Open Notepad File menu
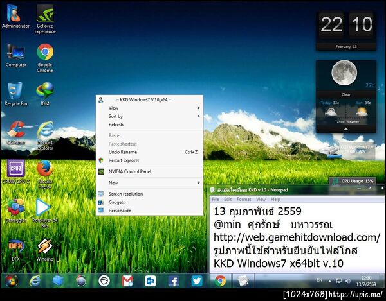 [x=216, y=200]
